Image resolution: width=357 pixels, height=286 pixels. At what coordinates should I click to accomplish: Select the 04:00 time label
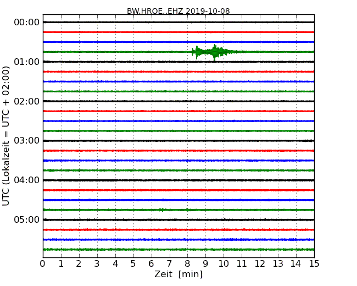point(27,180)
